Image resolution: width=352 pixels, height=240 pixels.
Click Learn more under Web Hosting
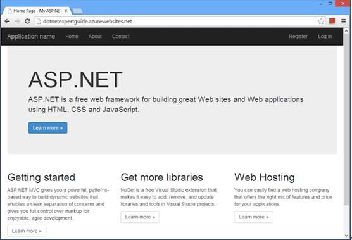(254, 217)
